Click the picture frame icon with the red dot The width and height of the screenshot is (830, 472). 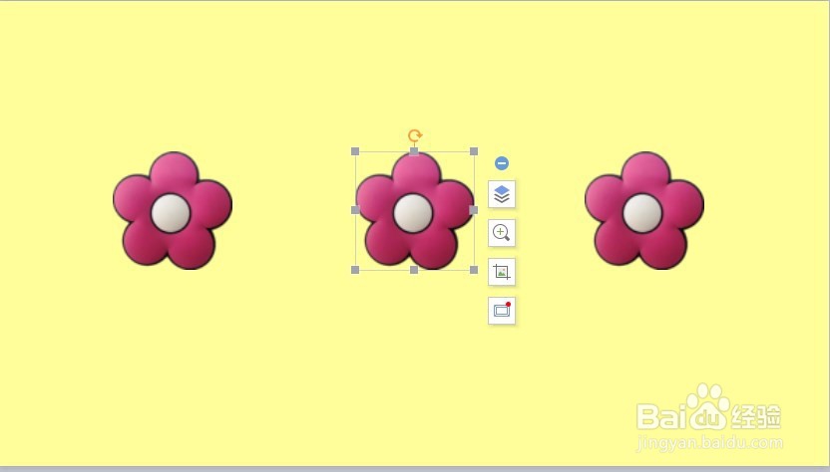(502, 311)
